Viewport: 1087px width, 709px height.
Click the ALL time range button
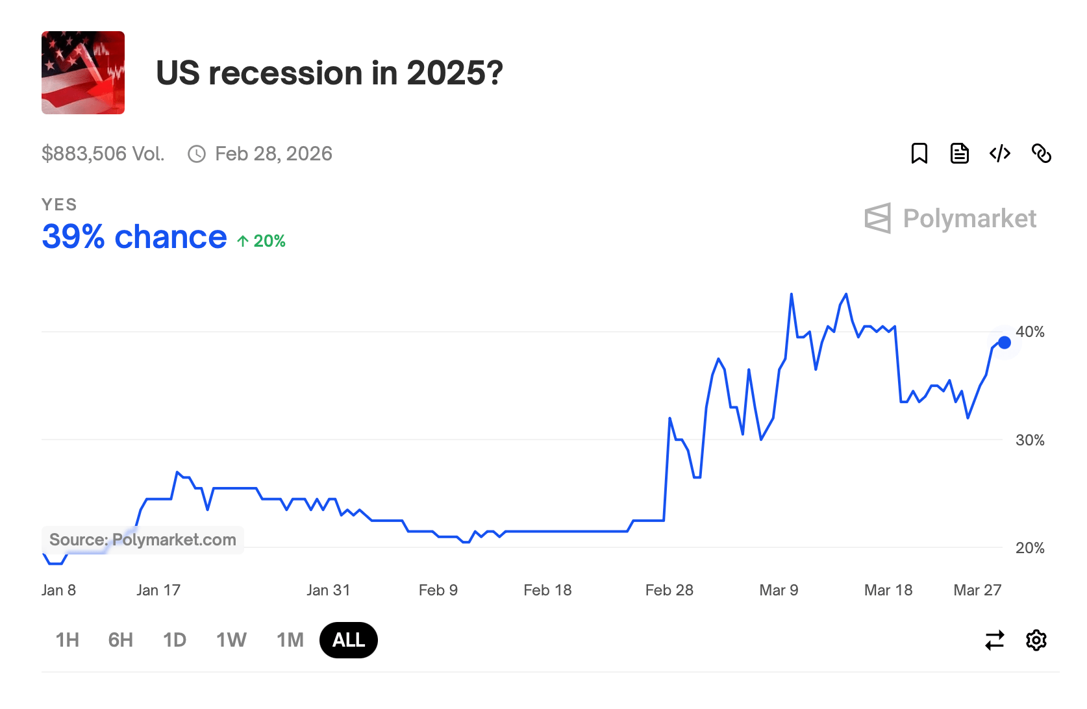tap(348, 640)
